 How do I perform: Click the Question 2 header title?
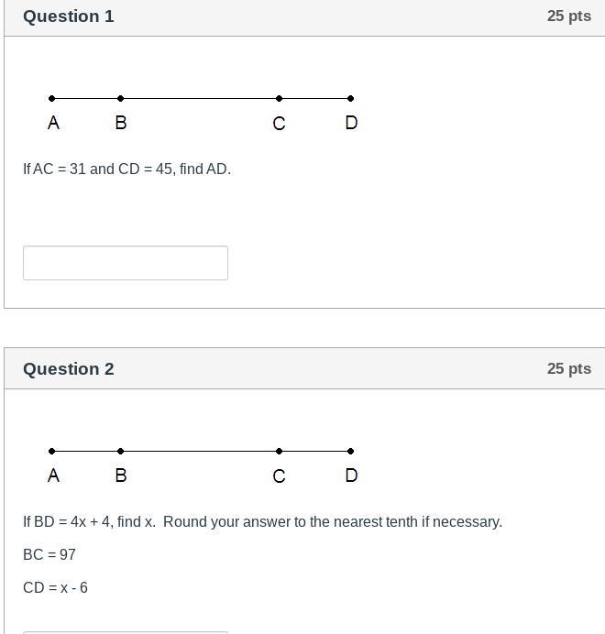pyautogui.click(x=69, y=369)
